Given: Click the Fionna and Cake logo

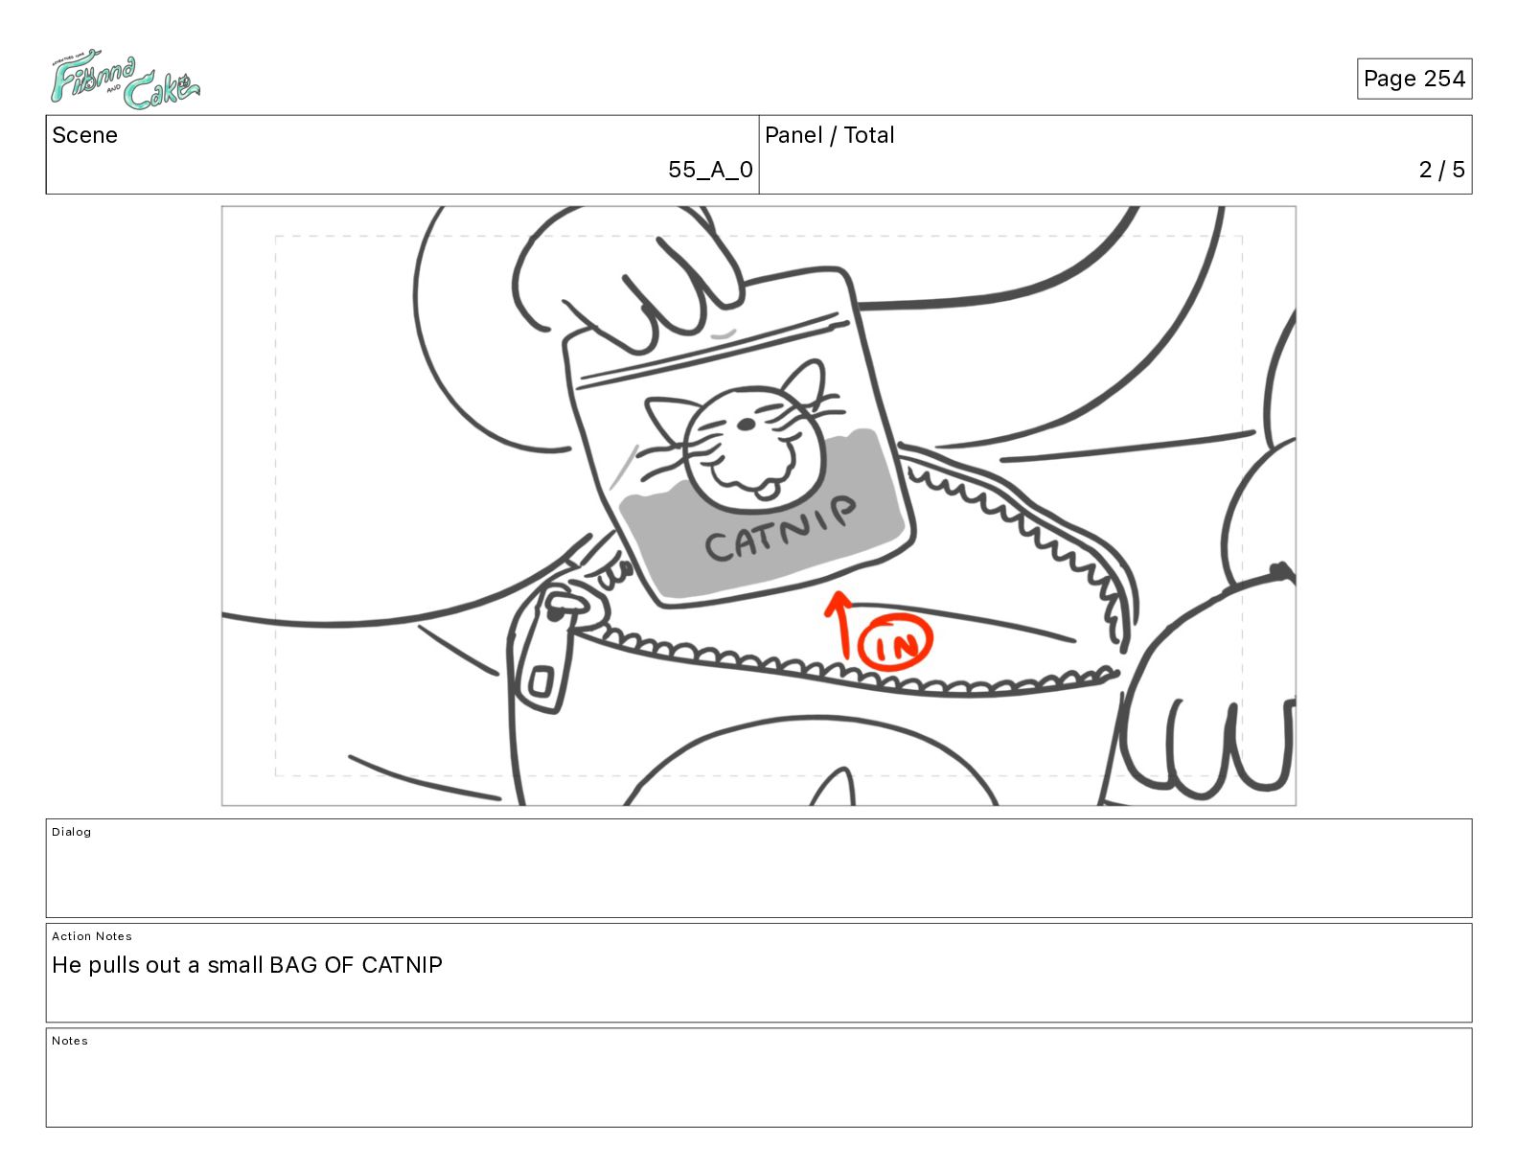Looking at the screenshot, I should coord(125,79).
